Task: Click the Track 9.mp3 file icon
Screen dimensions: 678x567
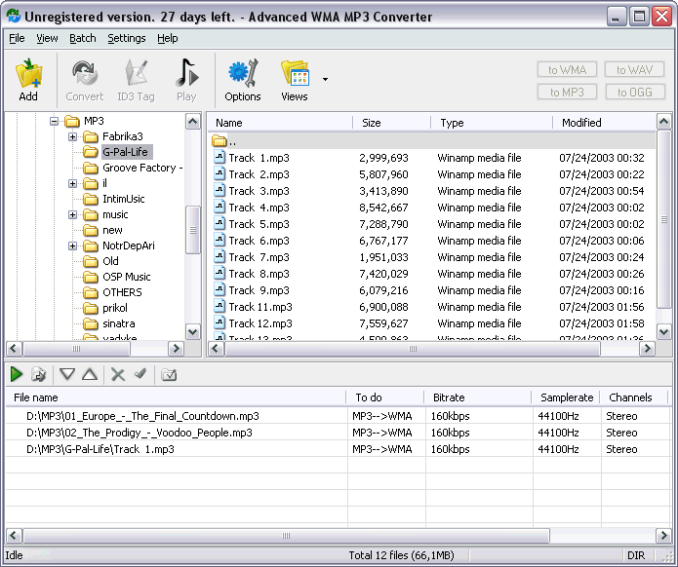Action: coord(219,289)
